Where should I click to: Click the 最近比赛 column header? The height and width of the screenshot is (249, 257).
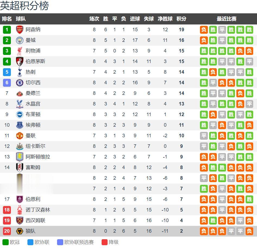[x=226, y=19]
